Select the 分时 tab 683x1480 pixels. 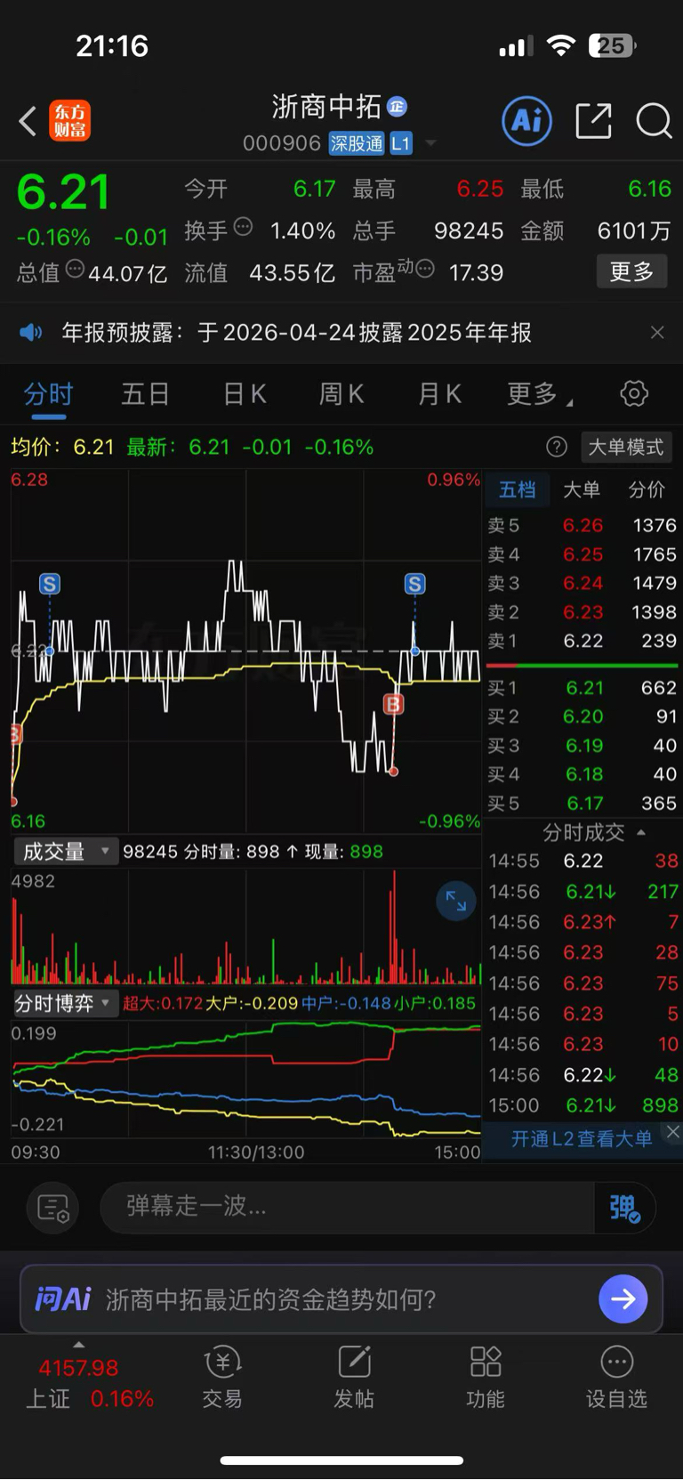(48, 394)
